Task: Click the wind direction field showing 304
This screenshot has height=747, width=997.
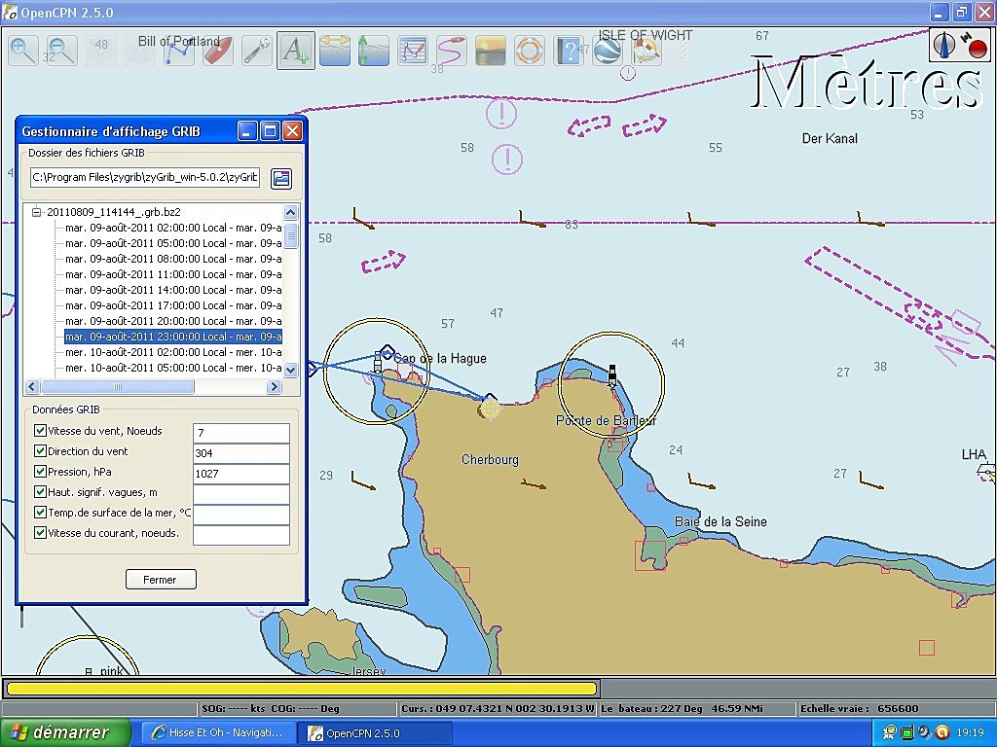Action: tap(241, 453)
